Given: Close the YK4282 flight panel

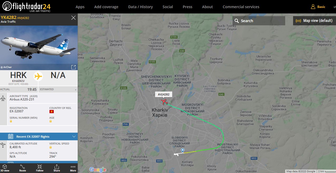Looking at the screenshot, I should click(x=73, y=18).
